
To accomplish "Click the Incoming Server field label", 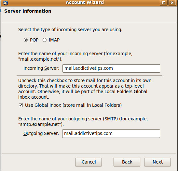I will click(x=41, y=68).
